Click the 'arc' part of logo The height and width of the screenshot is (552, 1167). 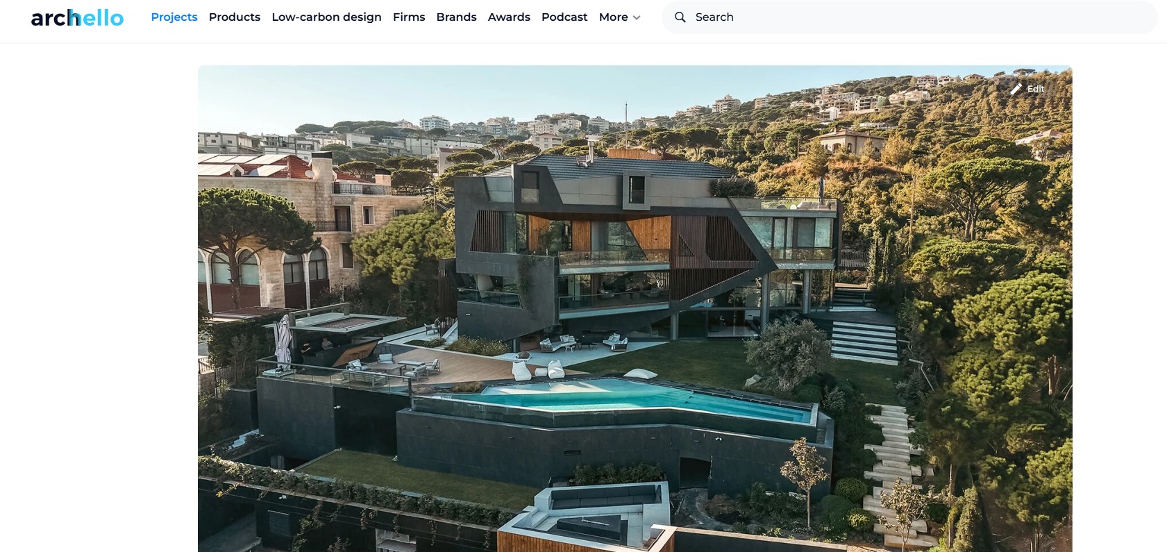click(x=49, y=18)
